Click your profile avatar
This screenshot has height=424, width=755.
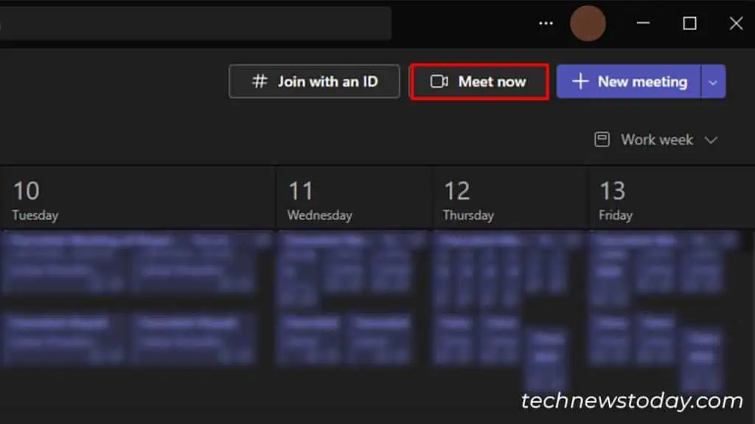[x=588, y=23]
